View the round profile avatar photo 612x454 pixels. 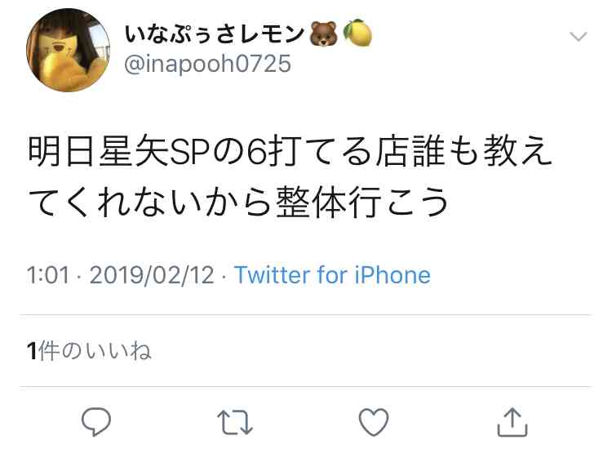(69, 50)
